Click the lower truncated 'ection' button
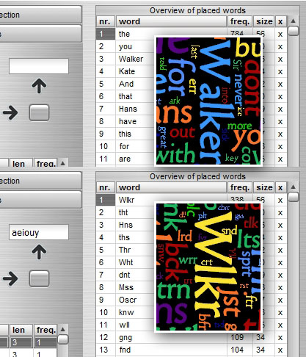 point(40,181)
